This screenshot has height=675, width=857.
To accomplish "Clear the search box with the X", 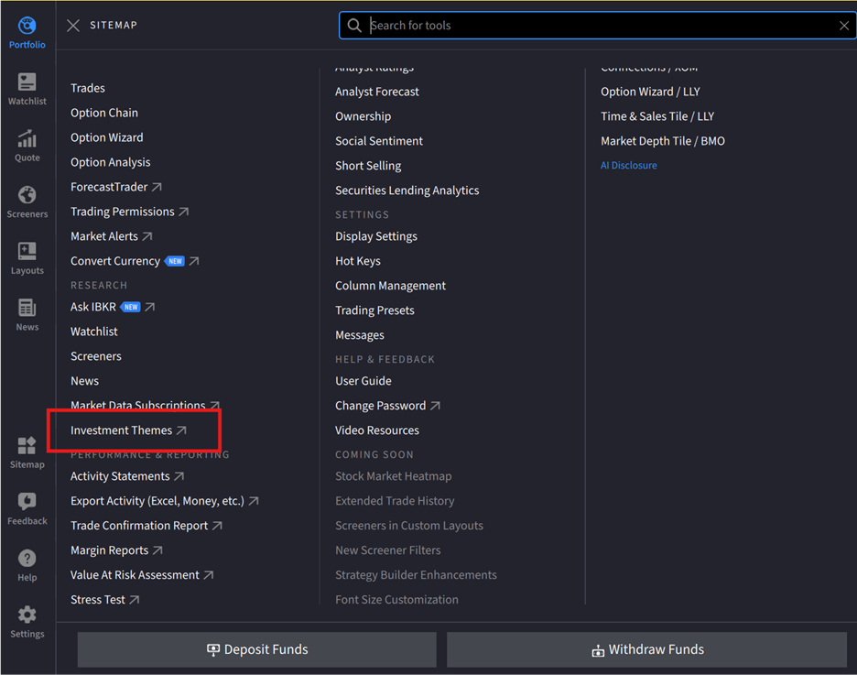I will [x=844, y=25].
